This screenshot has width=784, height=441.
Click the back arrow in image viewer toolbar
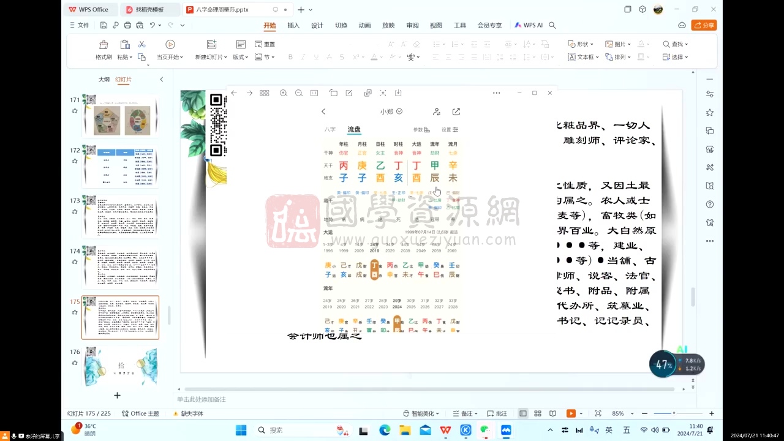234,93
